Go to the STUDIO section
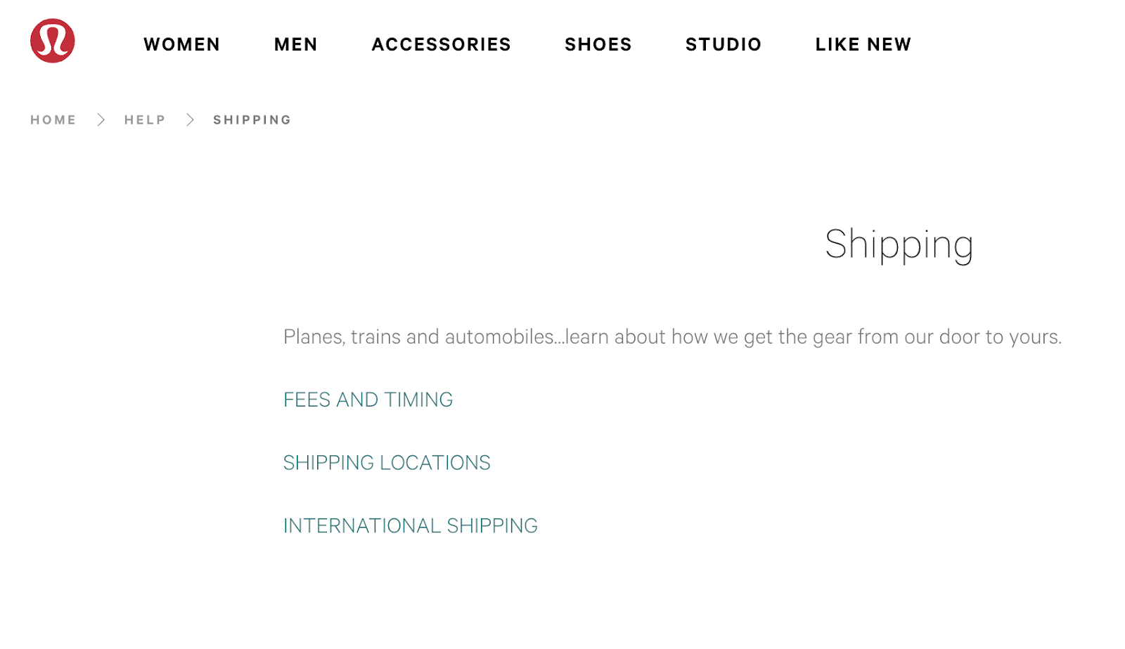Viewport: 1125px width, 649px height. point(723,44)
